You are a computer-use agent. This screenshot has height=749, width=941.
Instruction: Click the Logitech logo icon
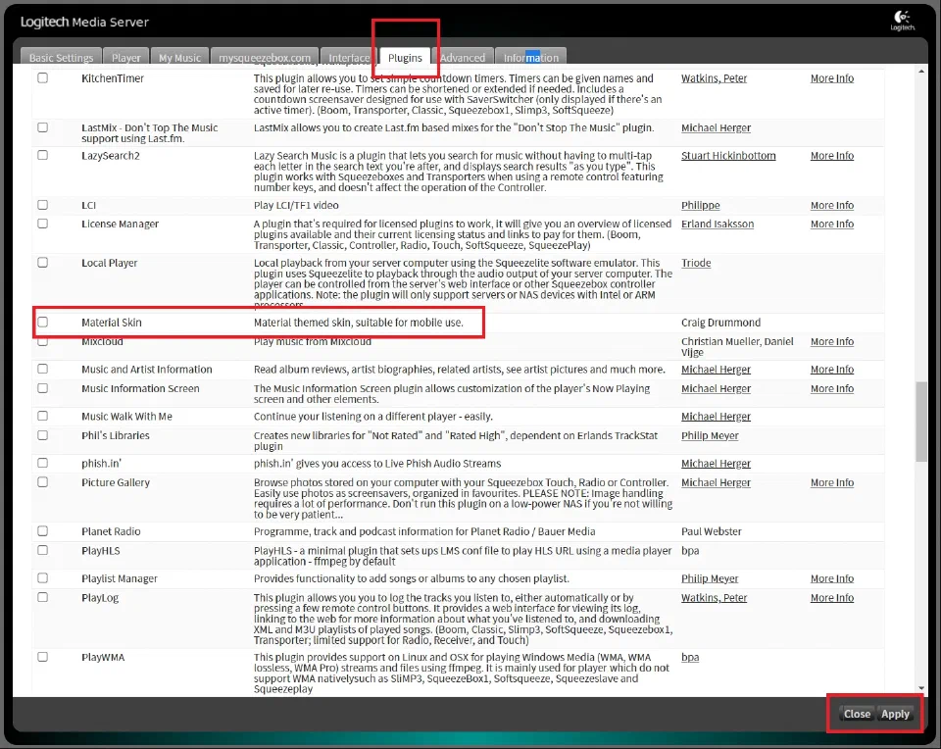click(902, 20)
